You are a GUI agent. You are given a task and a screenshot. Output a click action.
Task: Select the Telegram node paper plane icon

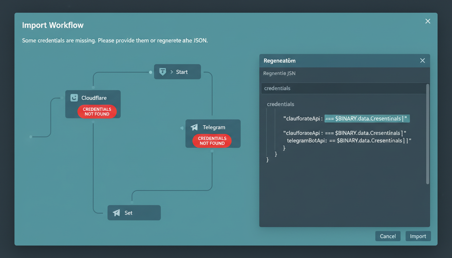194,127
